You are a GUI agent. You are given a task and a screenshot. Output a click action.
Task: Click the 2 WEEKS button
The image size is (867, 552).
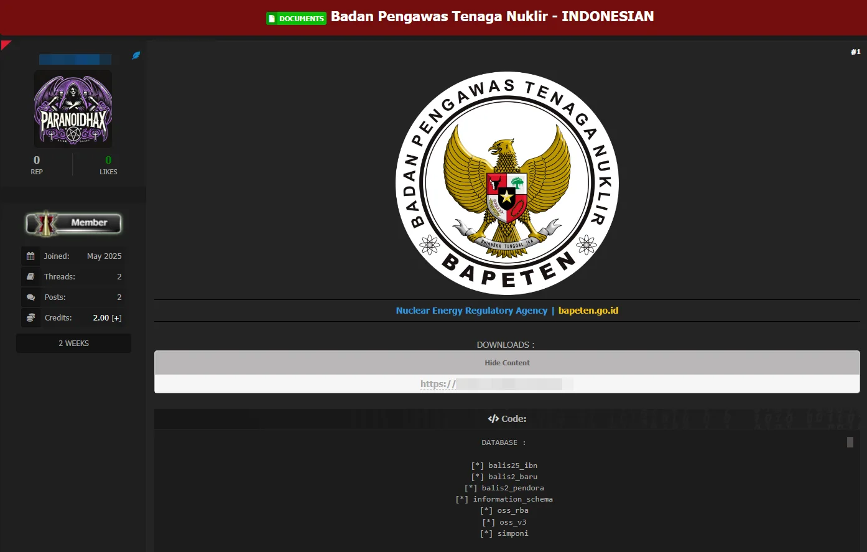73,343
